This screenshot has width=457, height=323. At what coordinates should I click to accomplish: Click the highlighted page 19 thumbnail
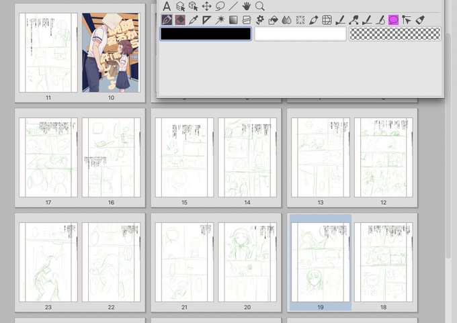point(321,262)
